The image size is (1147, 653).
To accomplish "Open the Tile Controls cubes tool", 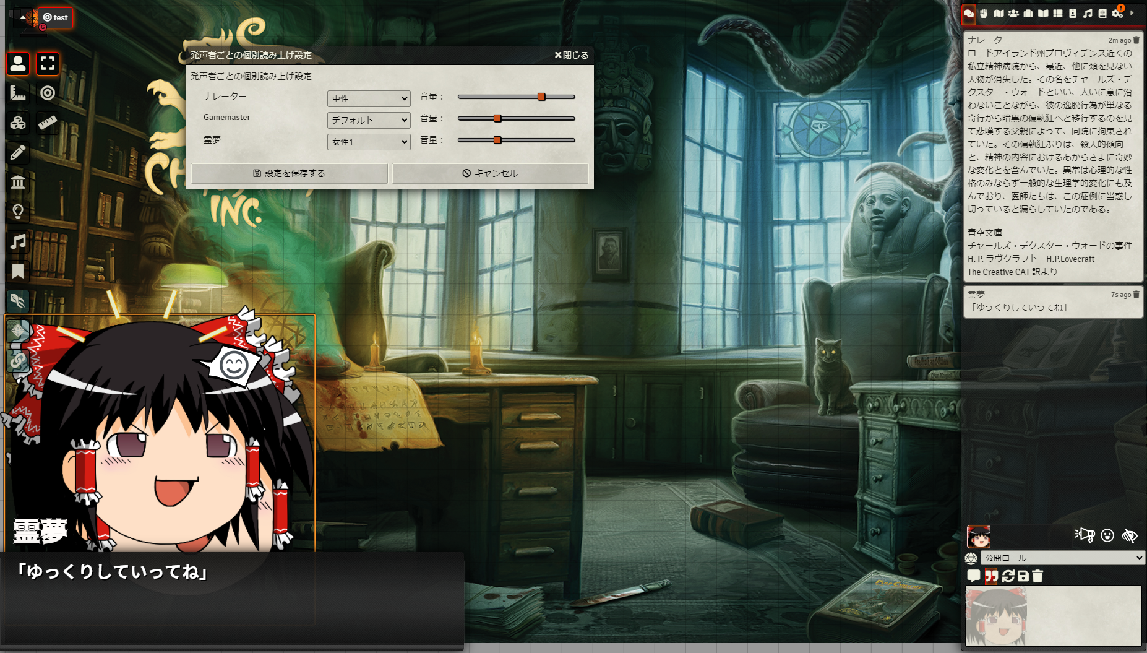I will point(18,123).
